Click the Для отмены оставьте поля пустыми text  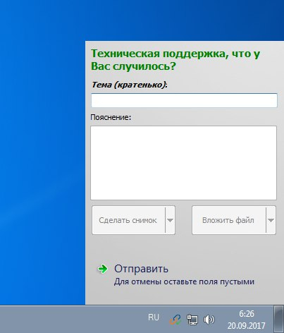184,281
